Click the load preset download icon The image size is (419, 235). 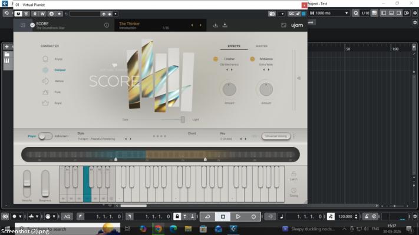[215, 25]
